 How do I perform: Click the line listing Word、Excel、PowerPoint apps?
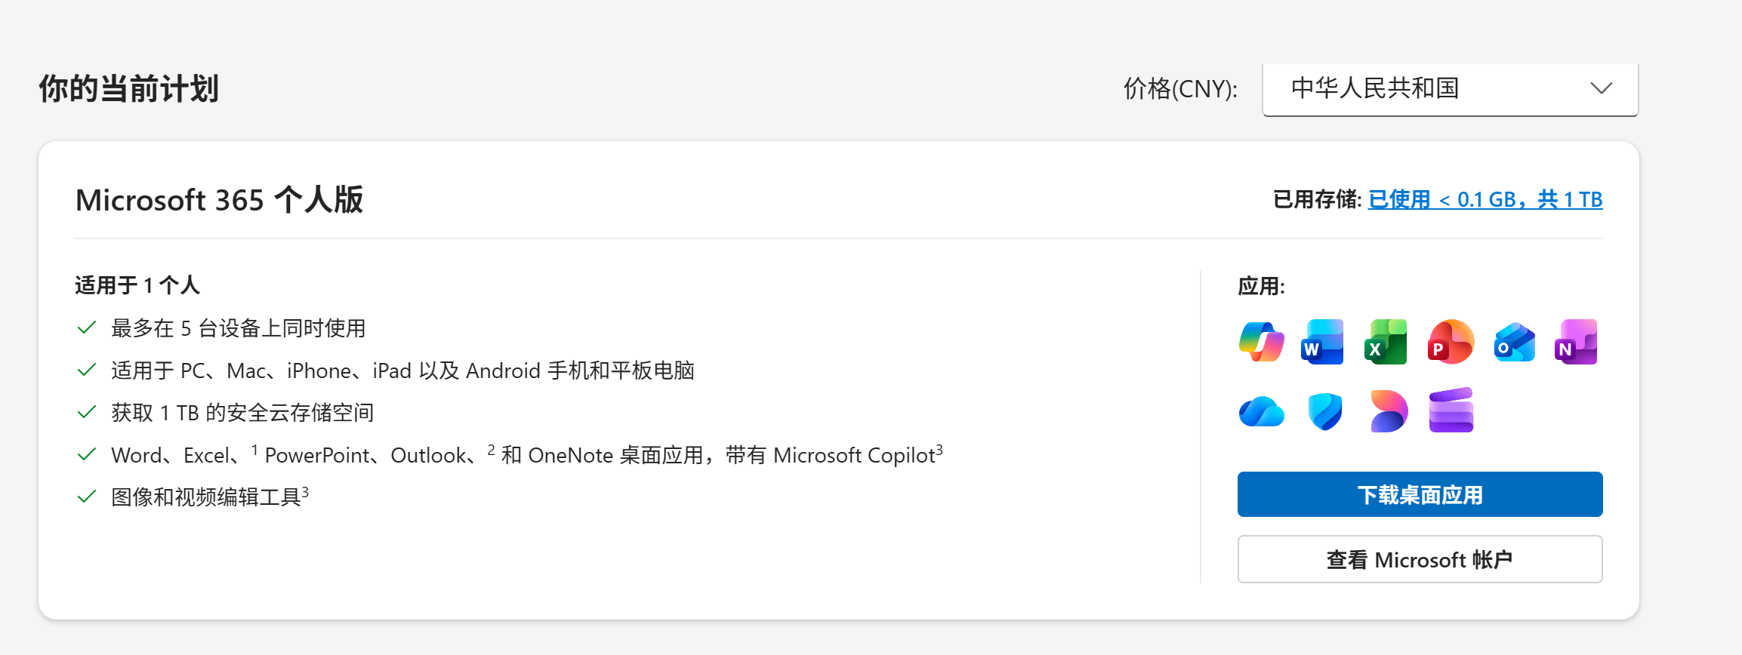point(527,455)
